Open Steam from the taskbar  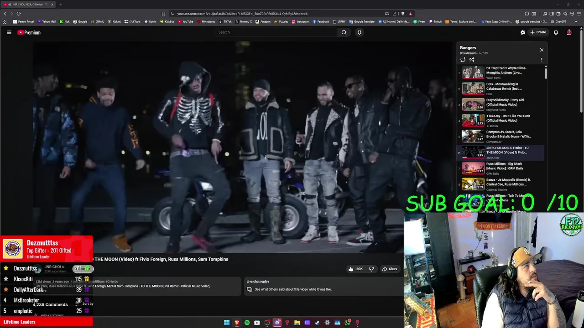click(317, 323)
